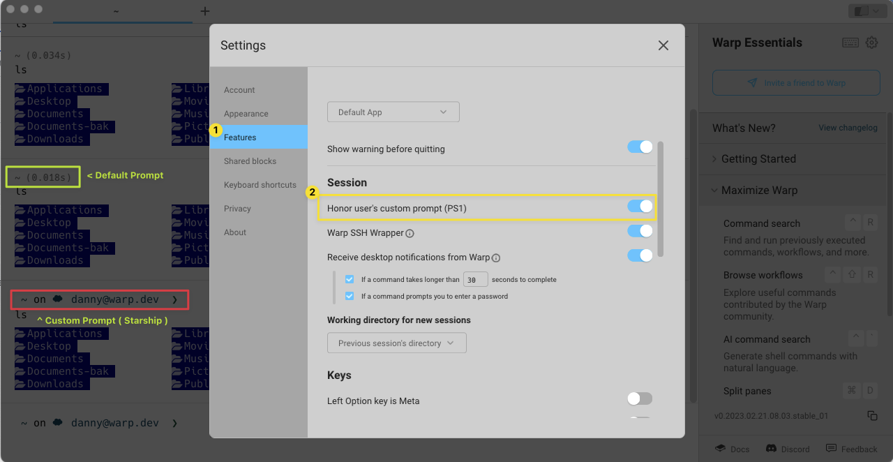This screenshot has width=893, height=462.
Task: Click the desktop notifications info icon
Action: point(495,258)
